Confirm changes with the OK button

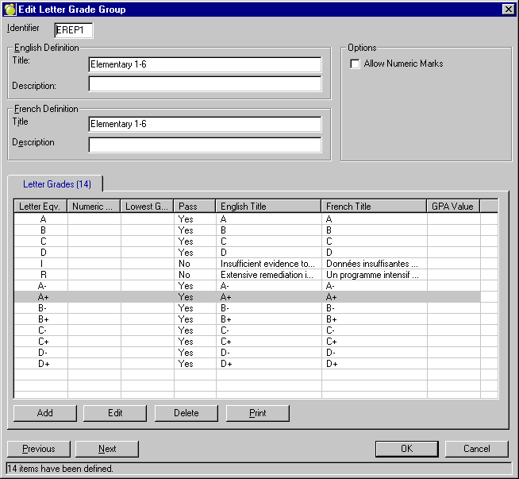pos(406,449)
